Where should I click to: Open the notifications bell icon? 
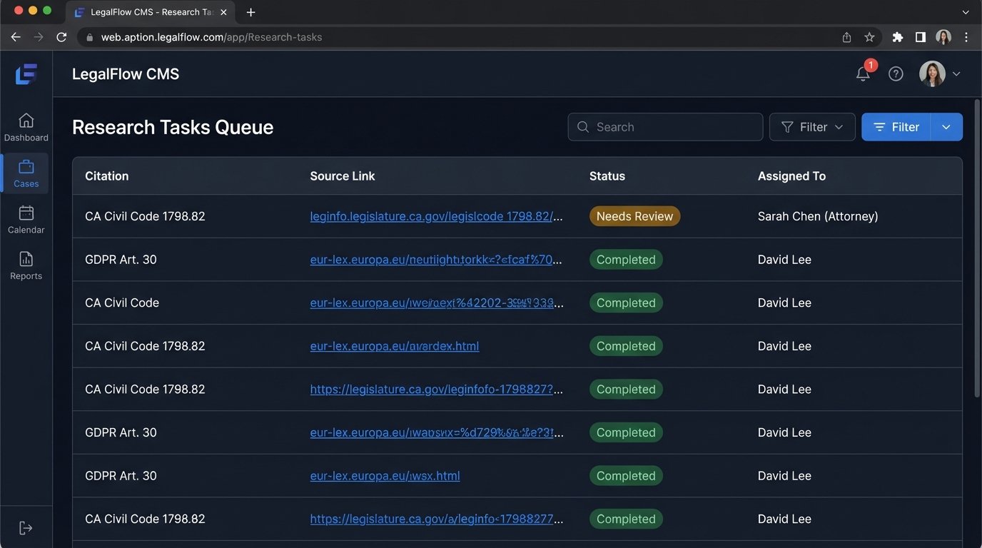[x=863, y=74]
